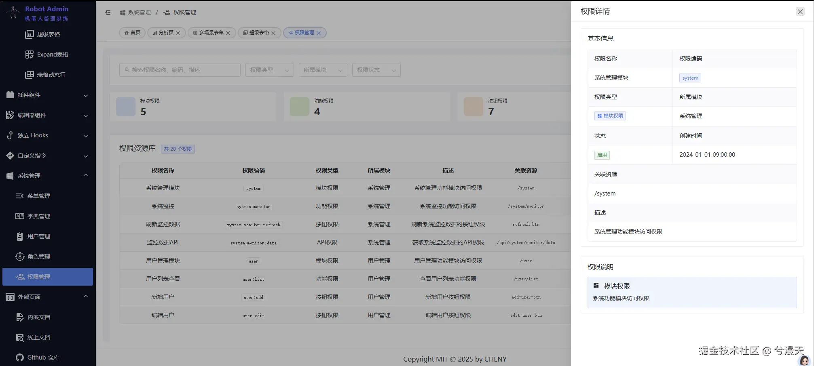
Task: Click the /system 关联资源 value in details
Action: pyautogui.click(x=605, y=194)
